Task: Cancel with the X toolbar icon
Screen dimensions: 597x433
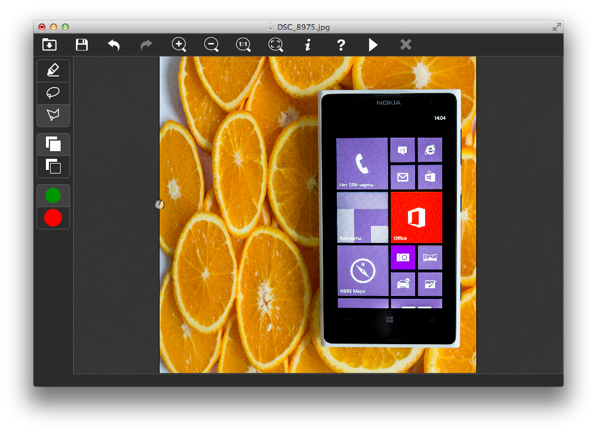Action: pos(406,45)
